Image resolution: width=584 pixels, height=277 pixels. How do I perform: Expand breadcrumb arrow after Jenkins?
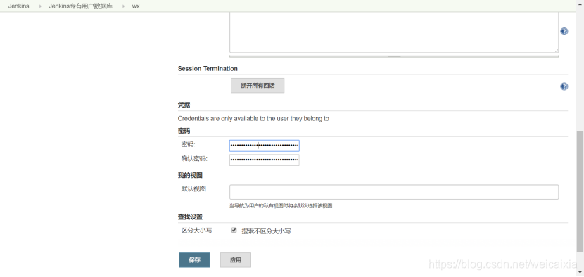pyautogui.click(x=40, y=6)
